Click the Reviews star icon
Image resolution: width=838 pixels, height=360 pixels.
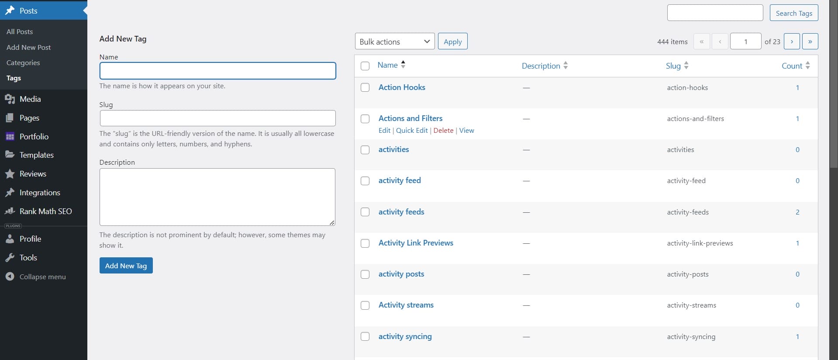10,174
